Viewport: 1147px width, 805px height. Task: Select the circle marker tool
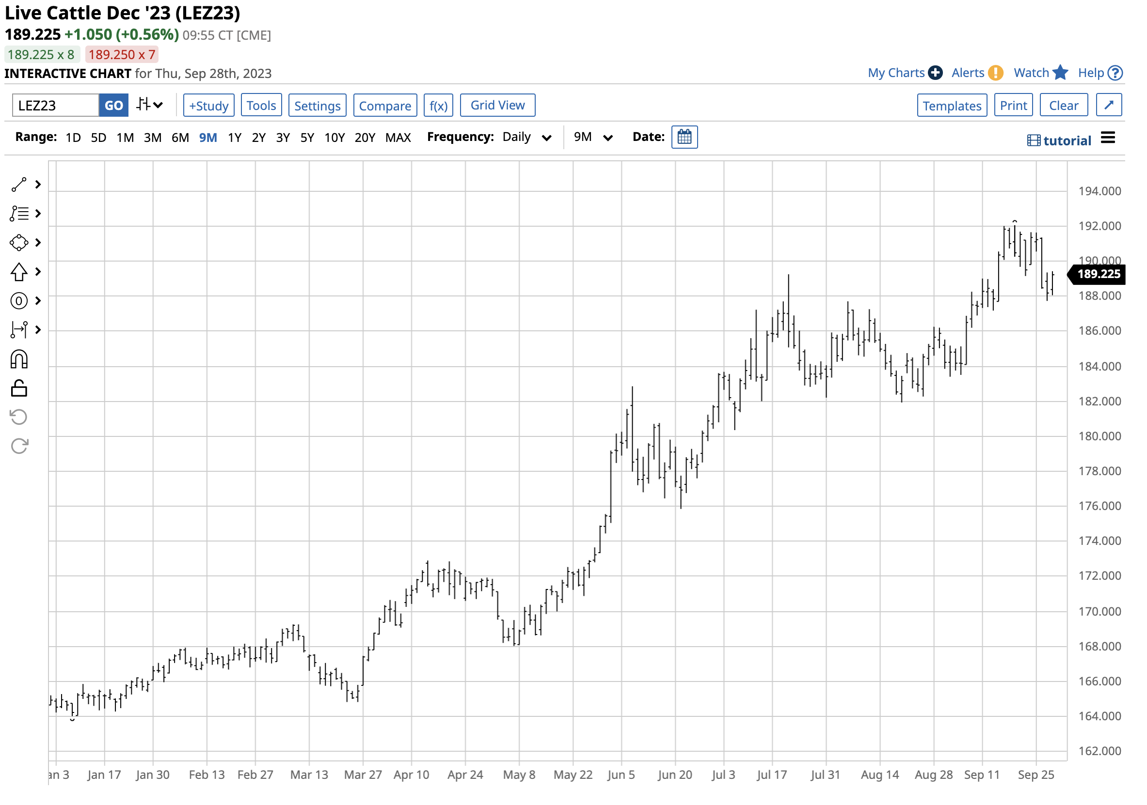(x=18, y=301)
